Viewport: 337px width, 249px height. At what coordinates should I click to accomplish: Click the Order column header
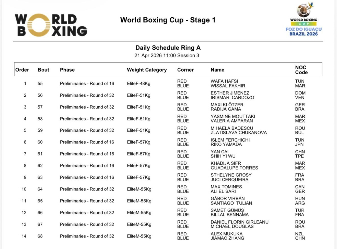coord(22,70)
